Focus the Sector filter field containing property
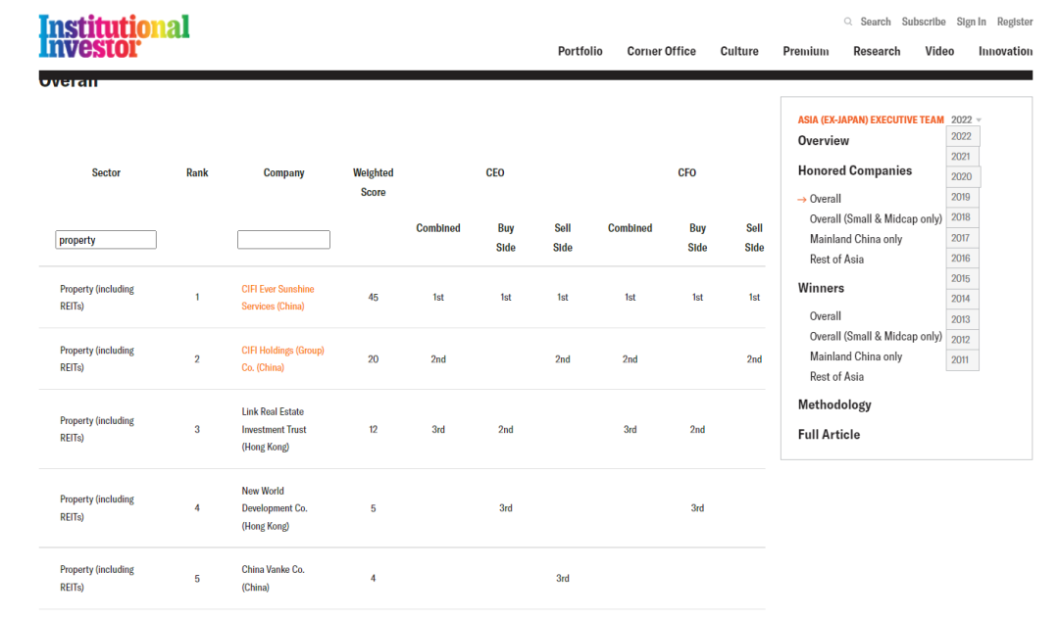 coord(106,240)
